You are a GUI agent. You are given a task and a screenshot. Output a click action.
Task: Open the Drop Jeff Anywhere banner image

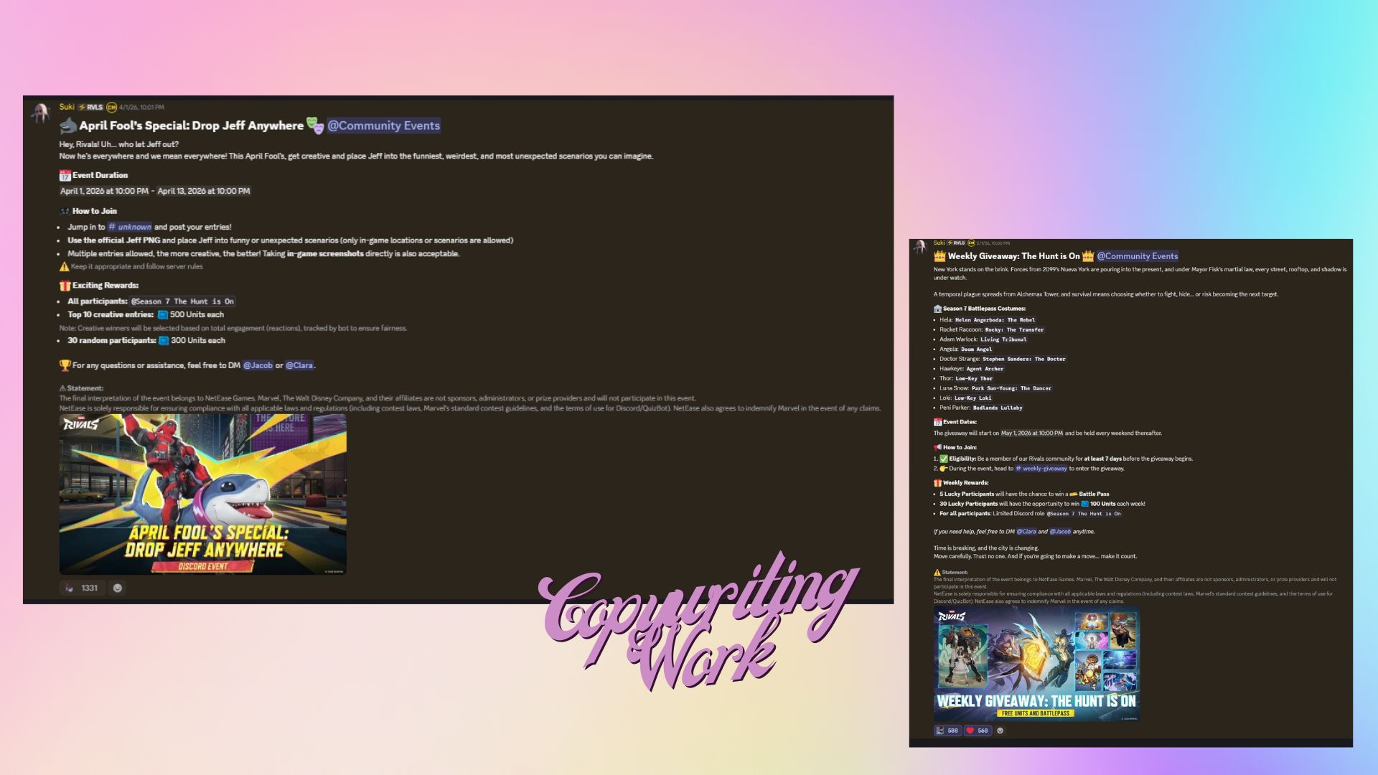pyautogui.click(x=203, y=494)
